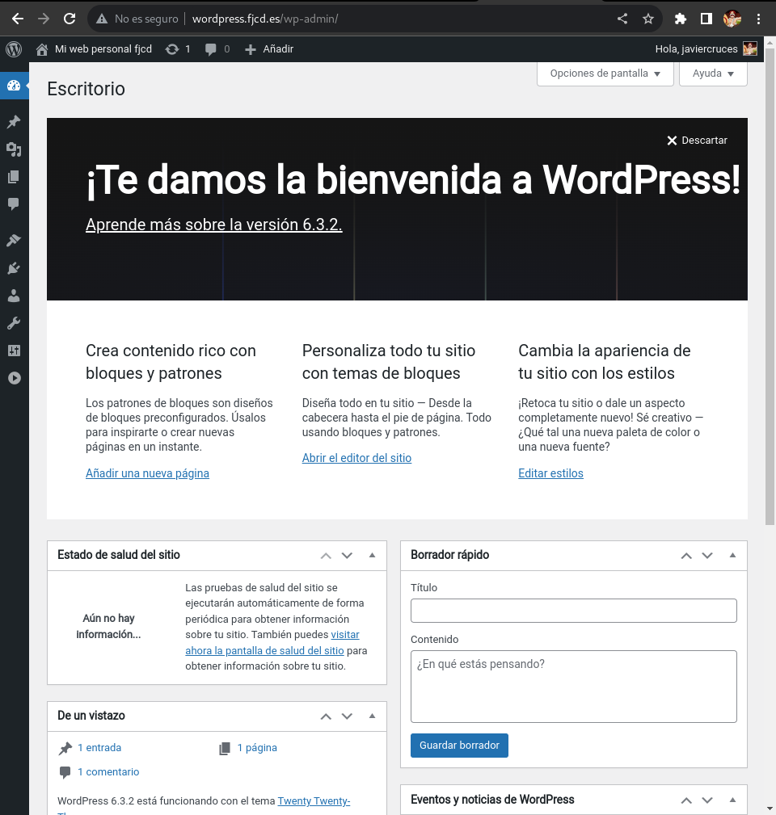Screen dimensions: 776x815
Task: Click the browser address bar URL
Action: (x=265, y=19)
